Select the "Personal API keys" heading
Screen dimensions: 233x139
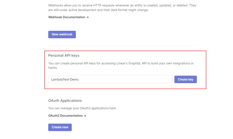[x=64, y=55]
